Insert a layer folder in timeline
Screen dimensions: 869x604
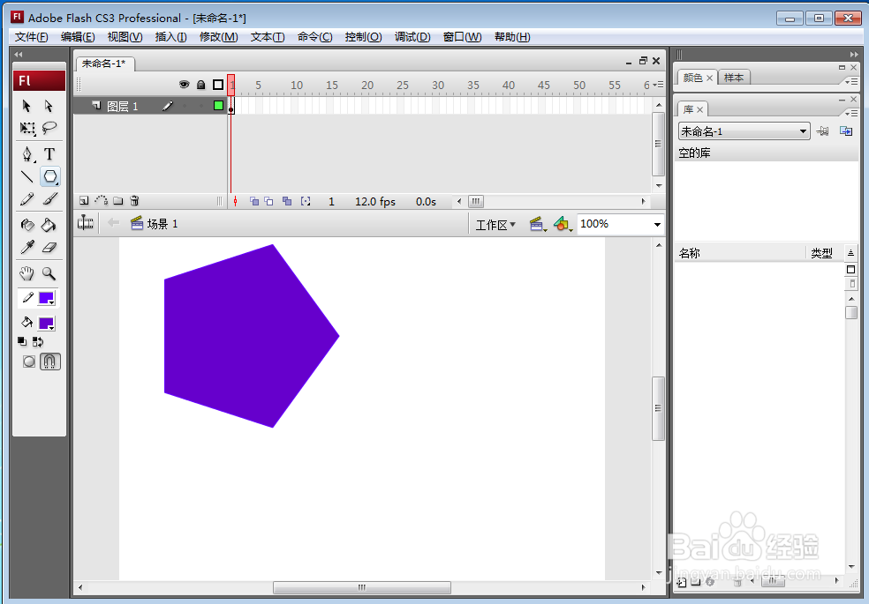pyautogui.click(x=118, y=201)
